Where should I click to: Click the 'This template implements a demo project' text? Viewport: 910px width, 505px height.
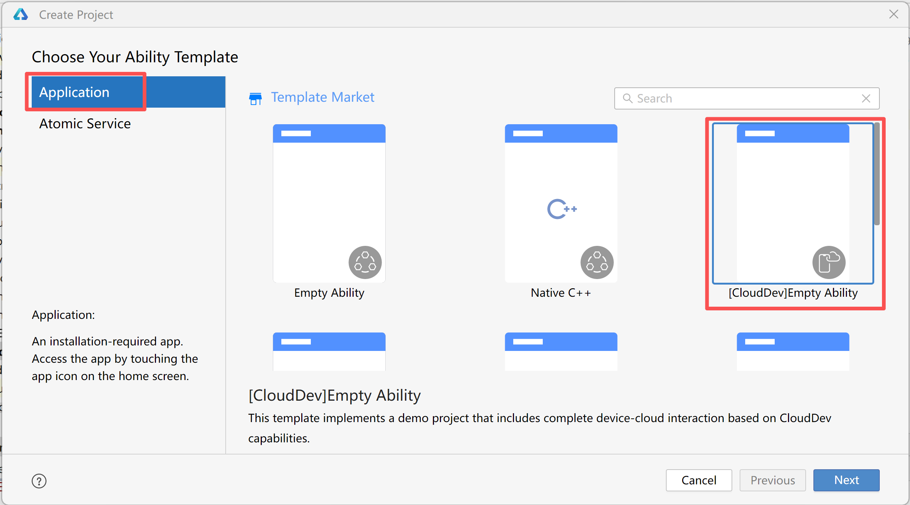click(540, 428)
